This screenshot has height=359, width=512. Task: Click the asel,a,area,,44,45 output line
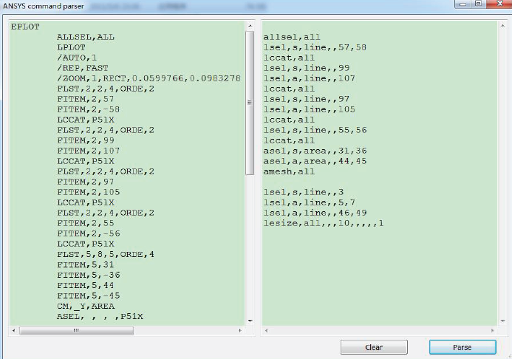point(315,161)
